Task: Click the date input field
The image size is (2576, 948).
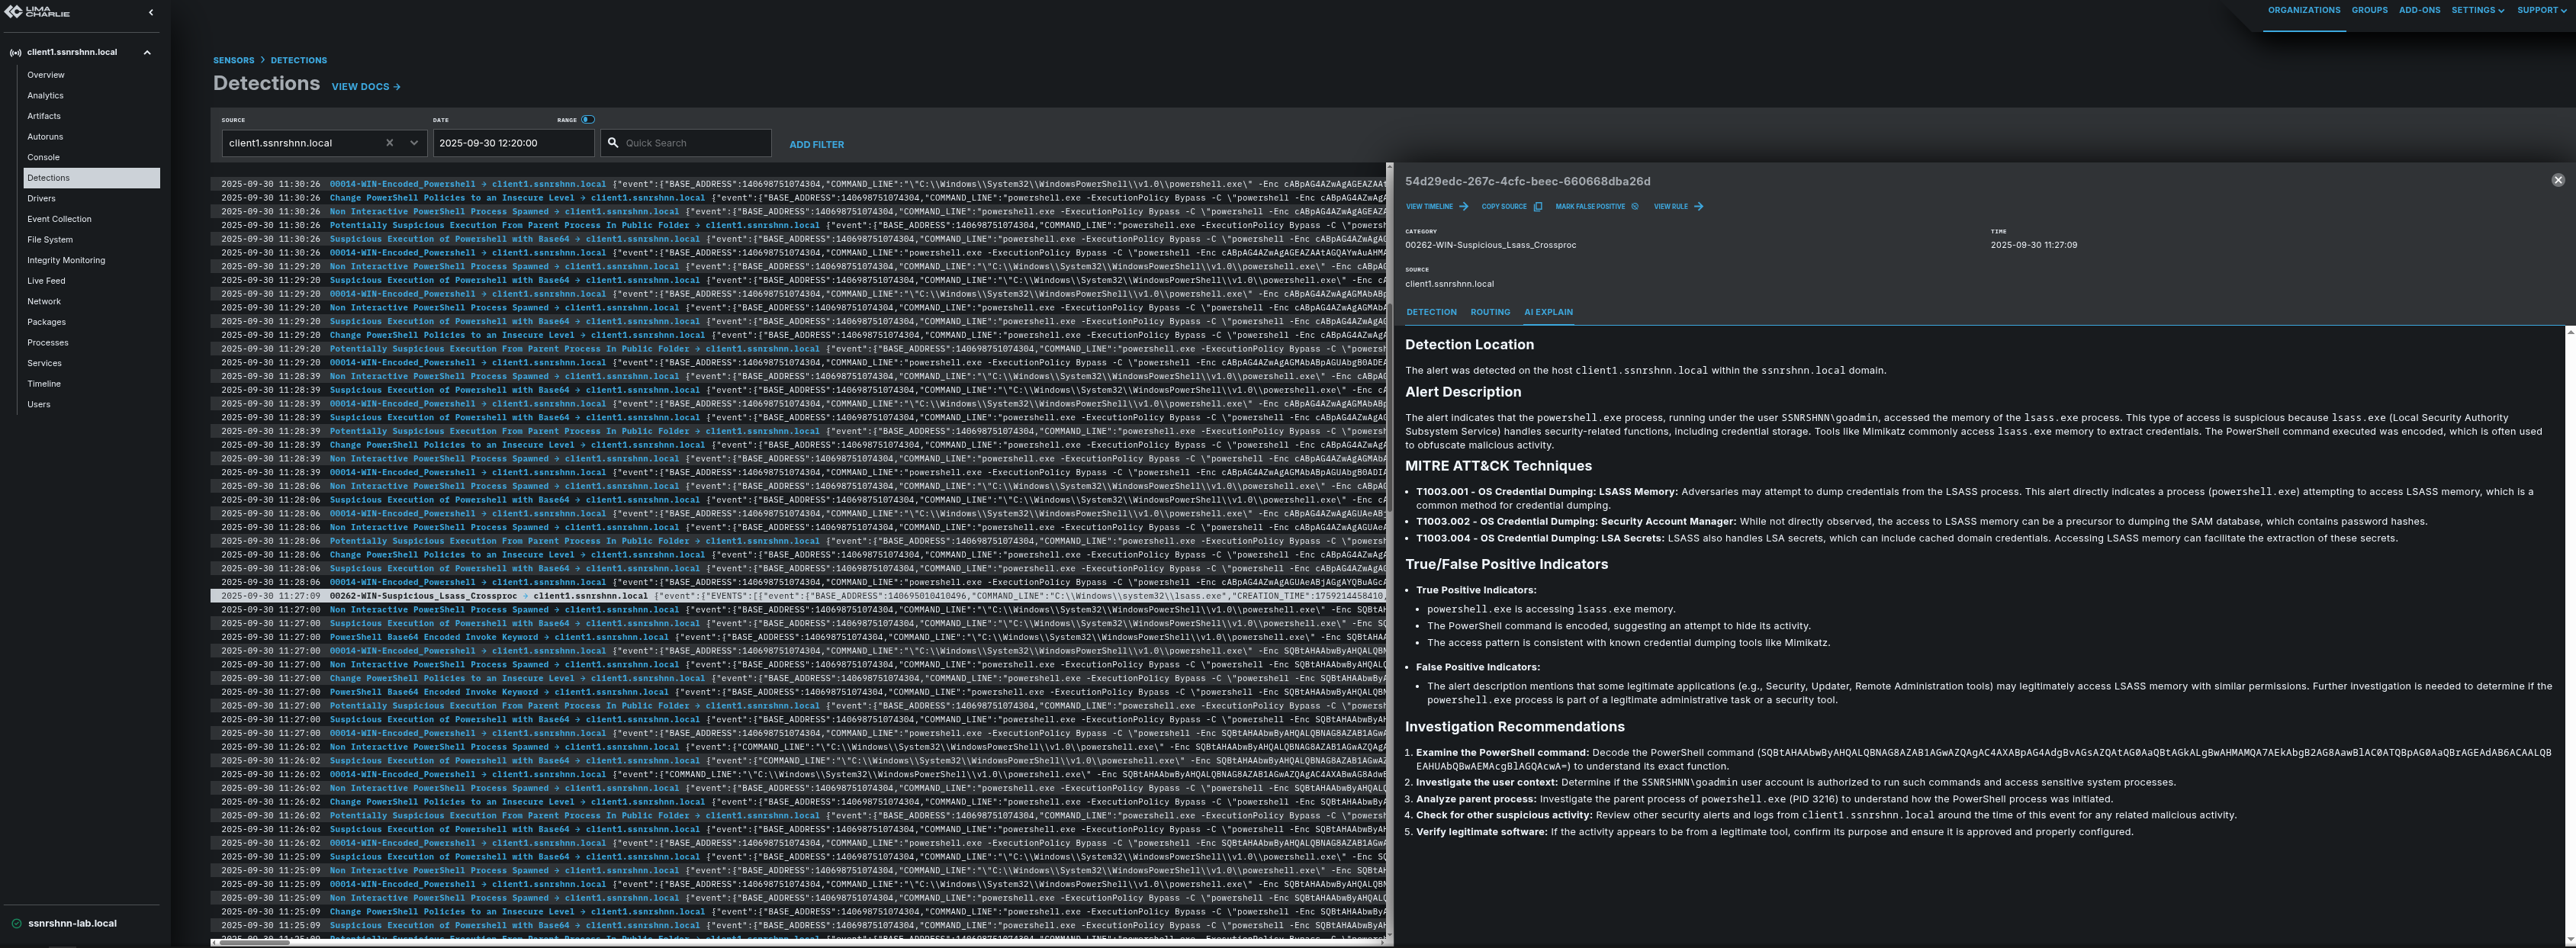Action: [x=512, y=143]
